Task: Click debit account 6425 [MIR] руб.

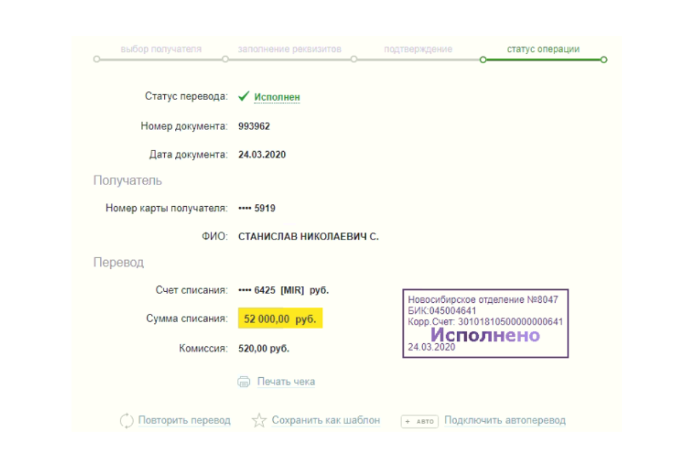Action: click(x=283, y=291)
